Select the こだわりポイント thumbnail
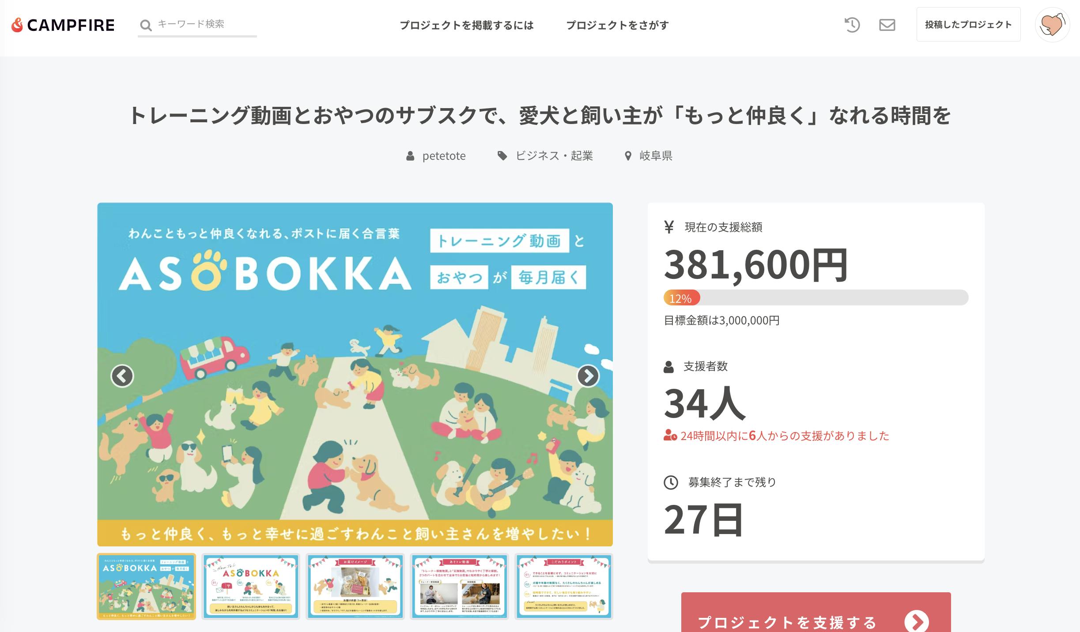This screenshot has width=1080, height=632. pyautogui.click(x=564, y=586)
